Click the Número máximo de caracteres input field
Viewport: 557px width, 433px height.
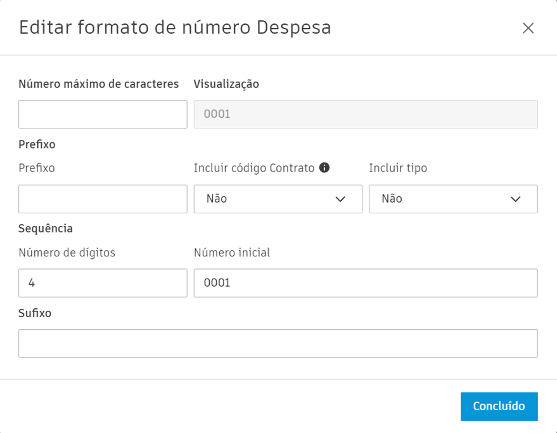click(x=102, y=114)
